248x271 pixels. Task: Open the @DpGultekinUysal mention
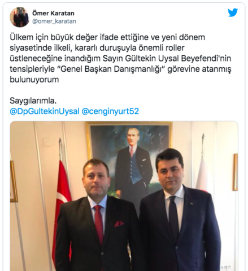(x=45, y=111)
